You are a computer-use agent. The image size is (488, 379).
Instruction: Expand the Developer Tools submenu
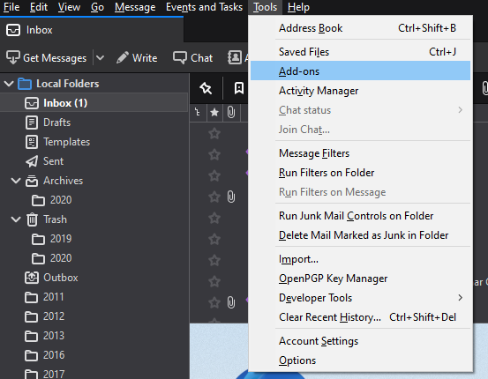(x=360, y=298)
